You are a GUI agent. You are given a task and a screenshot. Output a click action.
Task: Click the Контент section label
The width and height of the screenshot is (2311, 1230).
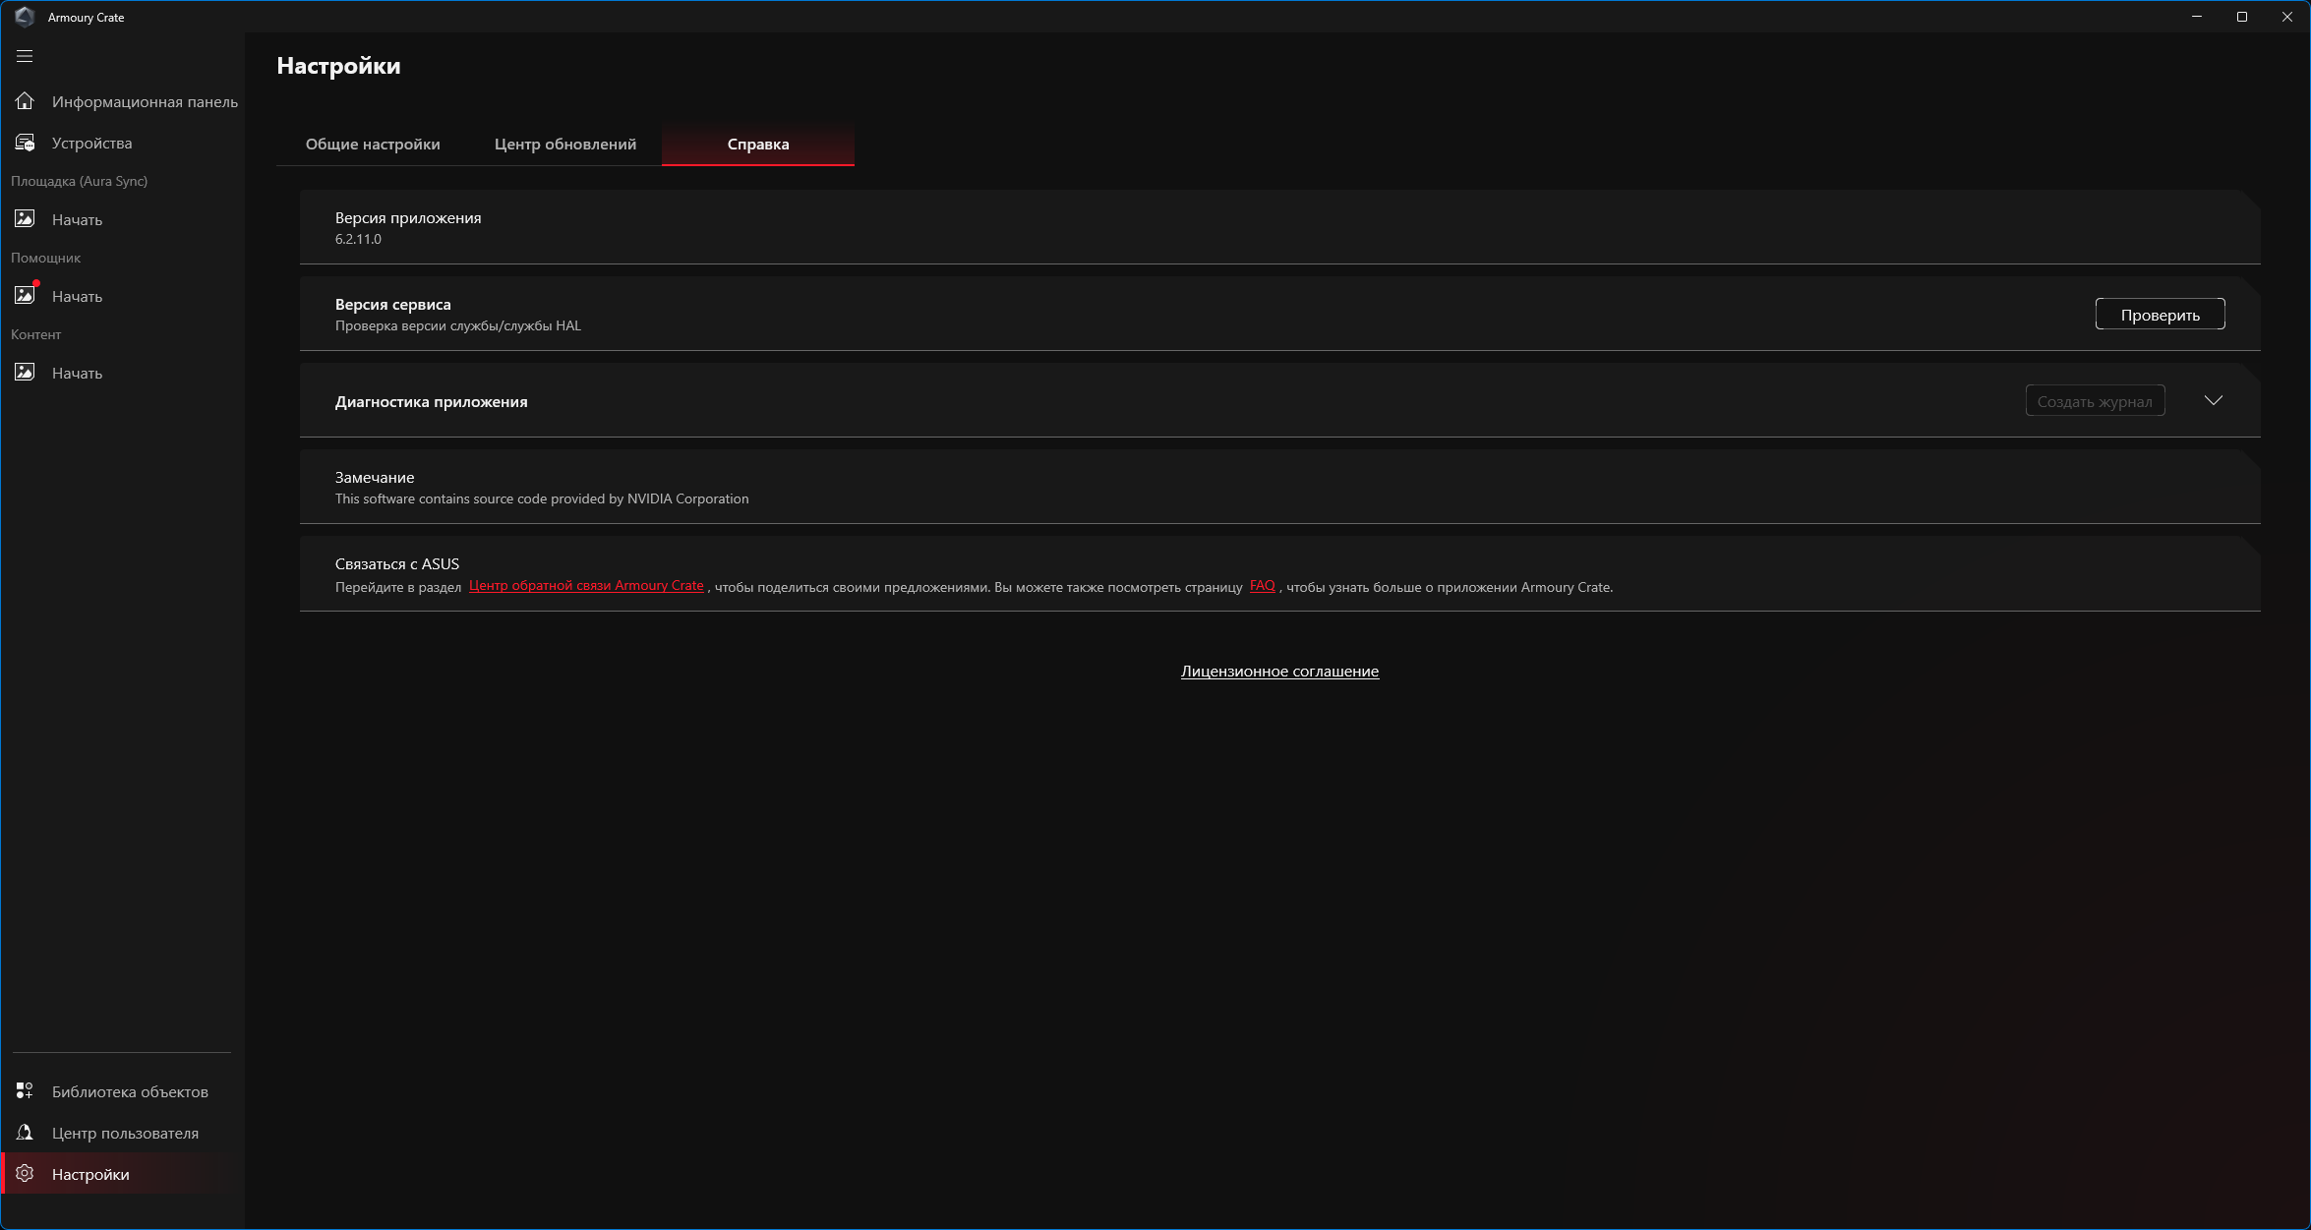(36, 334)
